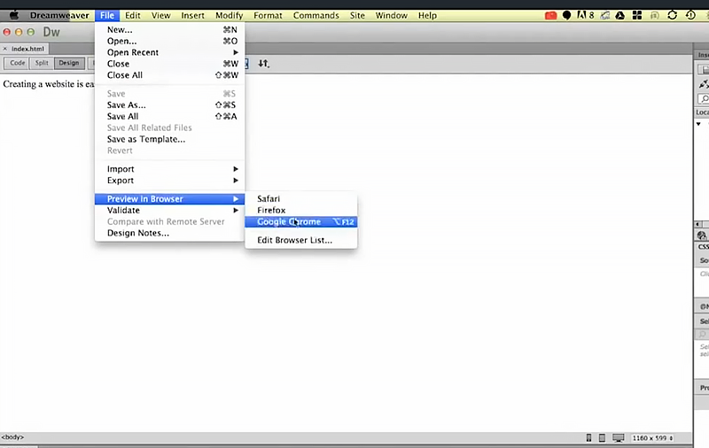The image size is (709, 448).
Task: Select Google Chrome from browser submenu
Action: (301, 221)
